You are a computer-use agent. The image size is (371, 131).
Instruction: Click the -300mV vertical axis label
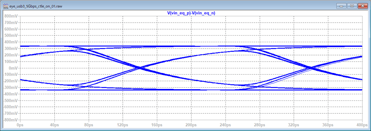click(11, 87)
